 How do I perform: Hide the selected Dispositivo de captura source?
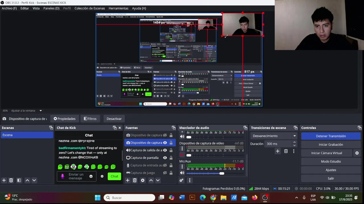(x=165, y=143)
